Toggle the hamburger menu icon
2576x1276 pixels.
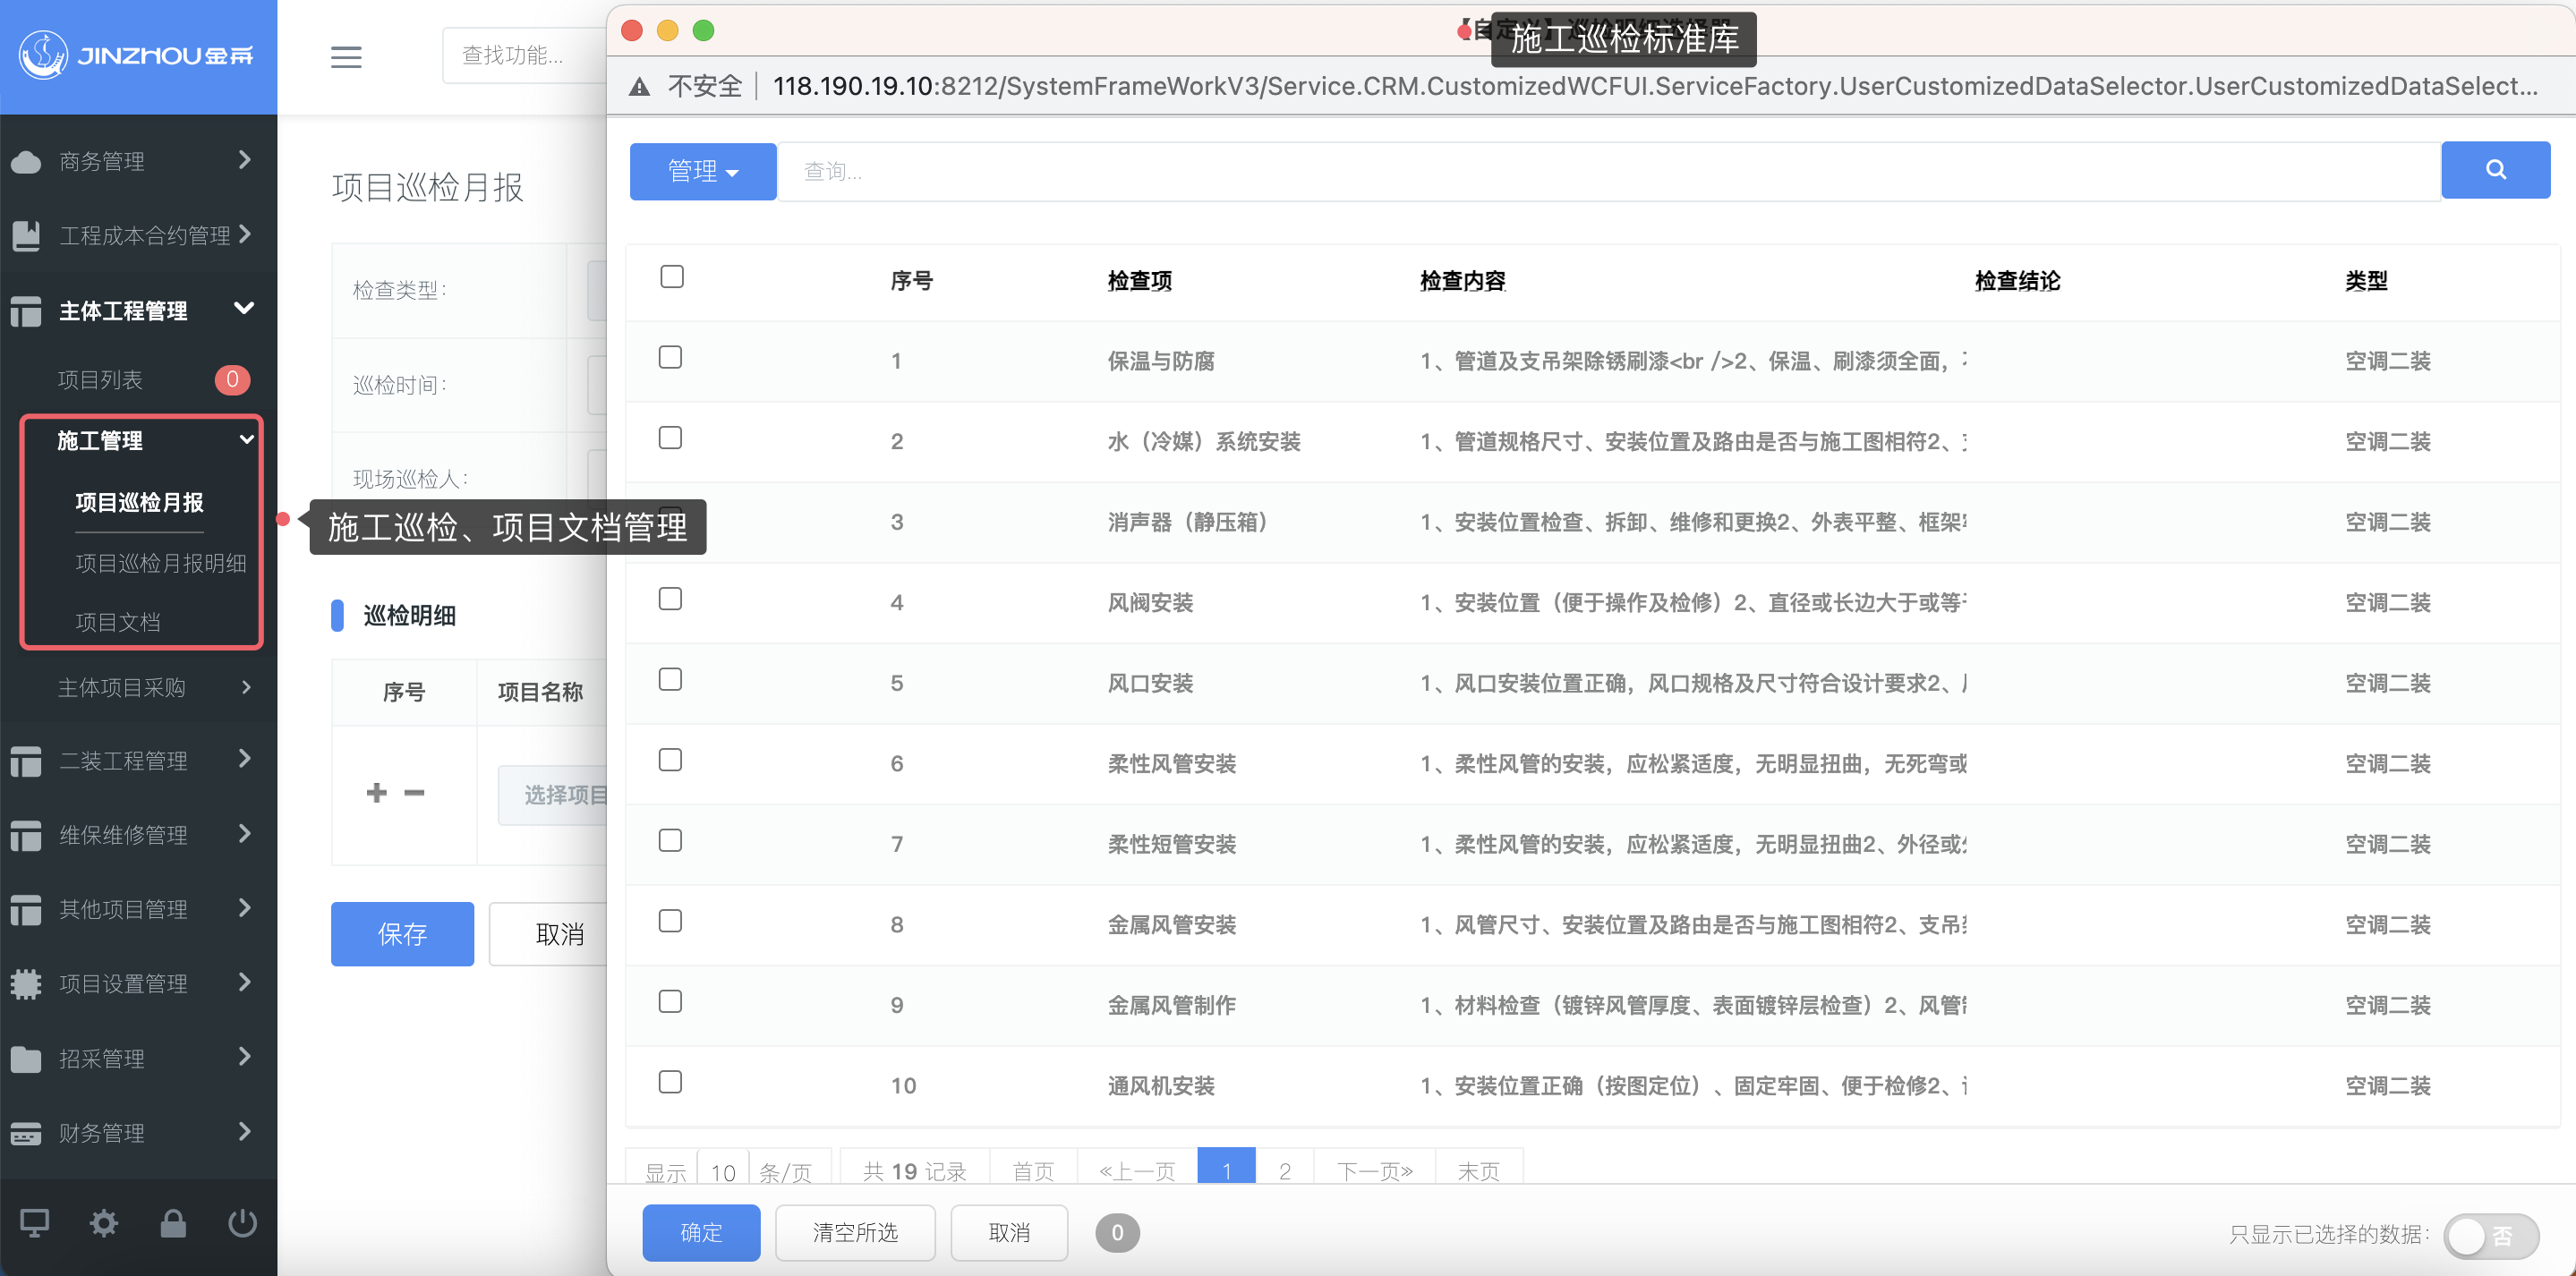[346, 57]
